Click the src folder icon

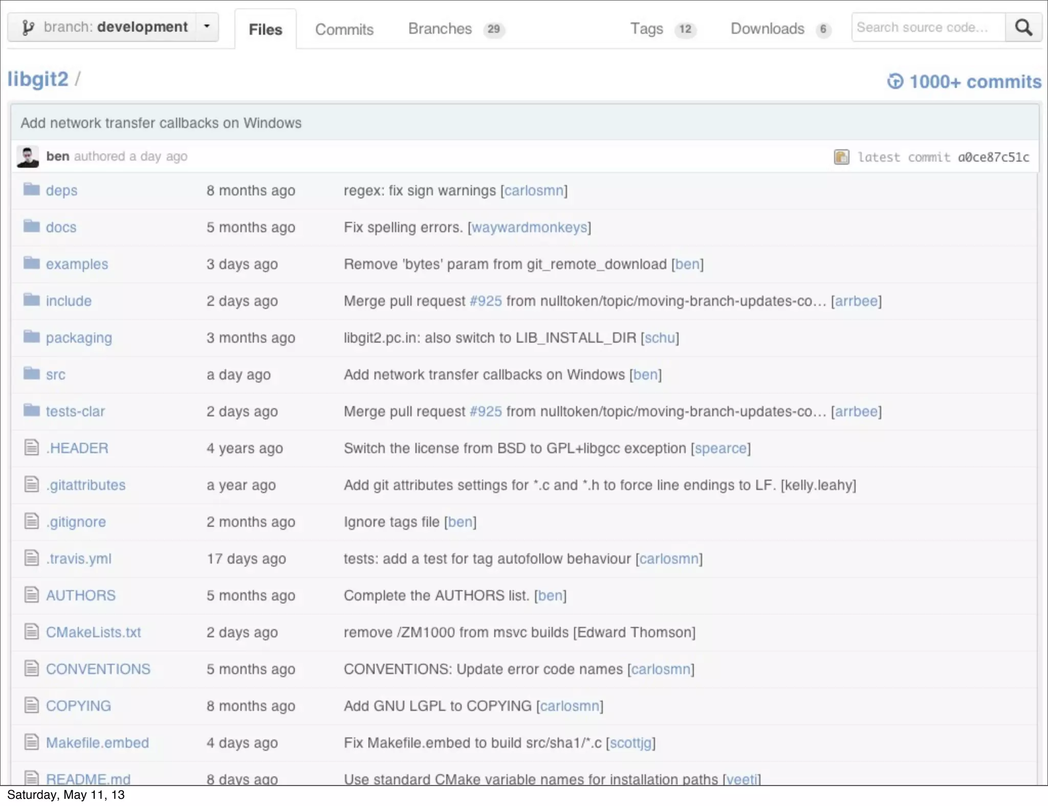[32, 374]
